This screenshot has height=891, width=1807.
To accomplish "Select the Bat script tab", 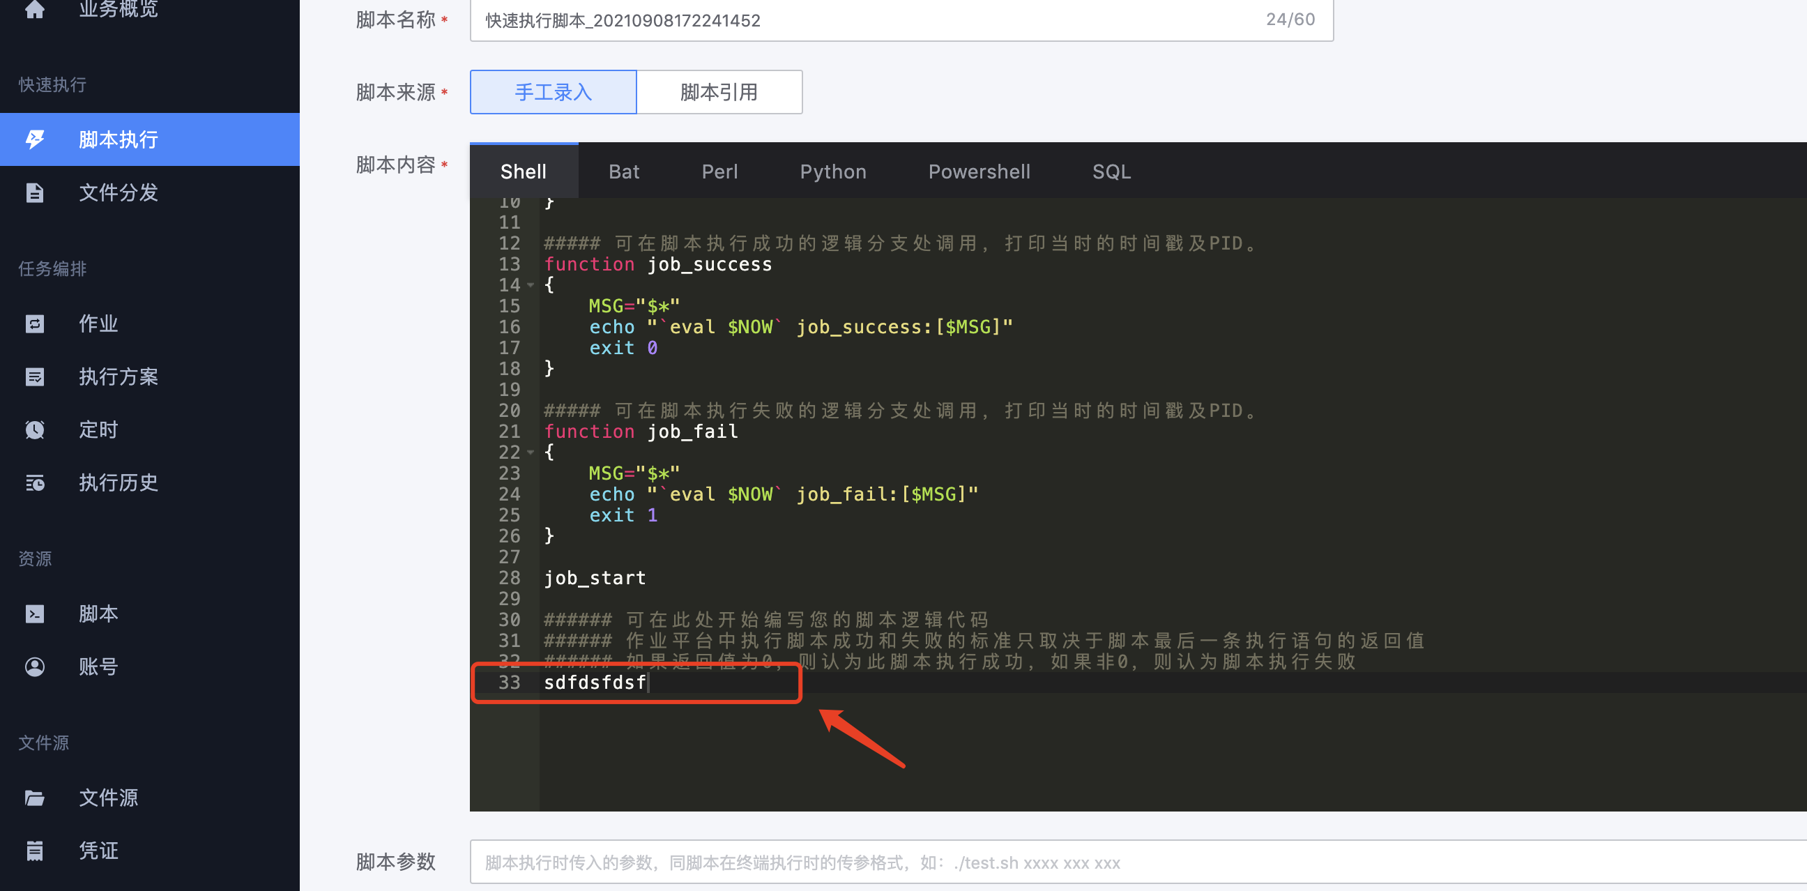I will coord(624,171).
